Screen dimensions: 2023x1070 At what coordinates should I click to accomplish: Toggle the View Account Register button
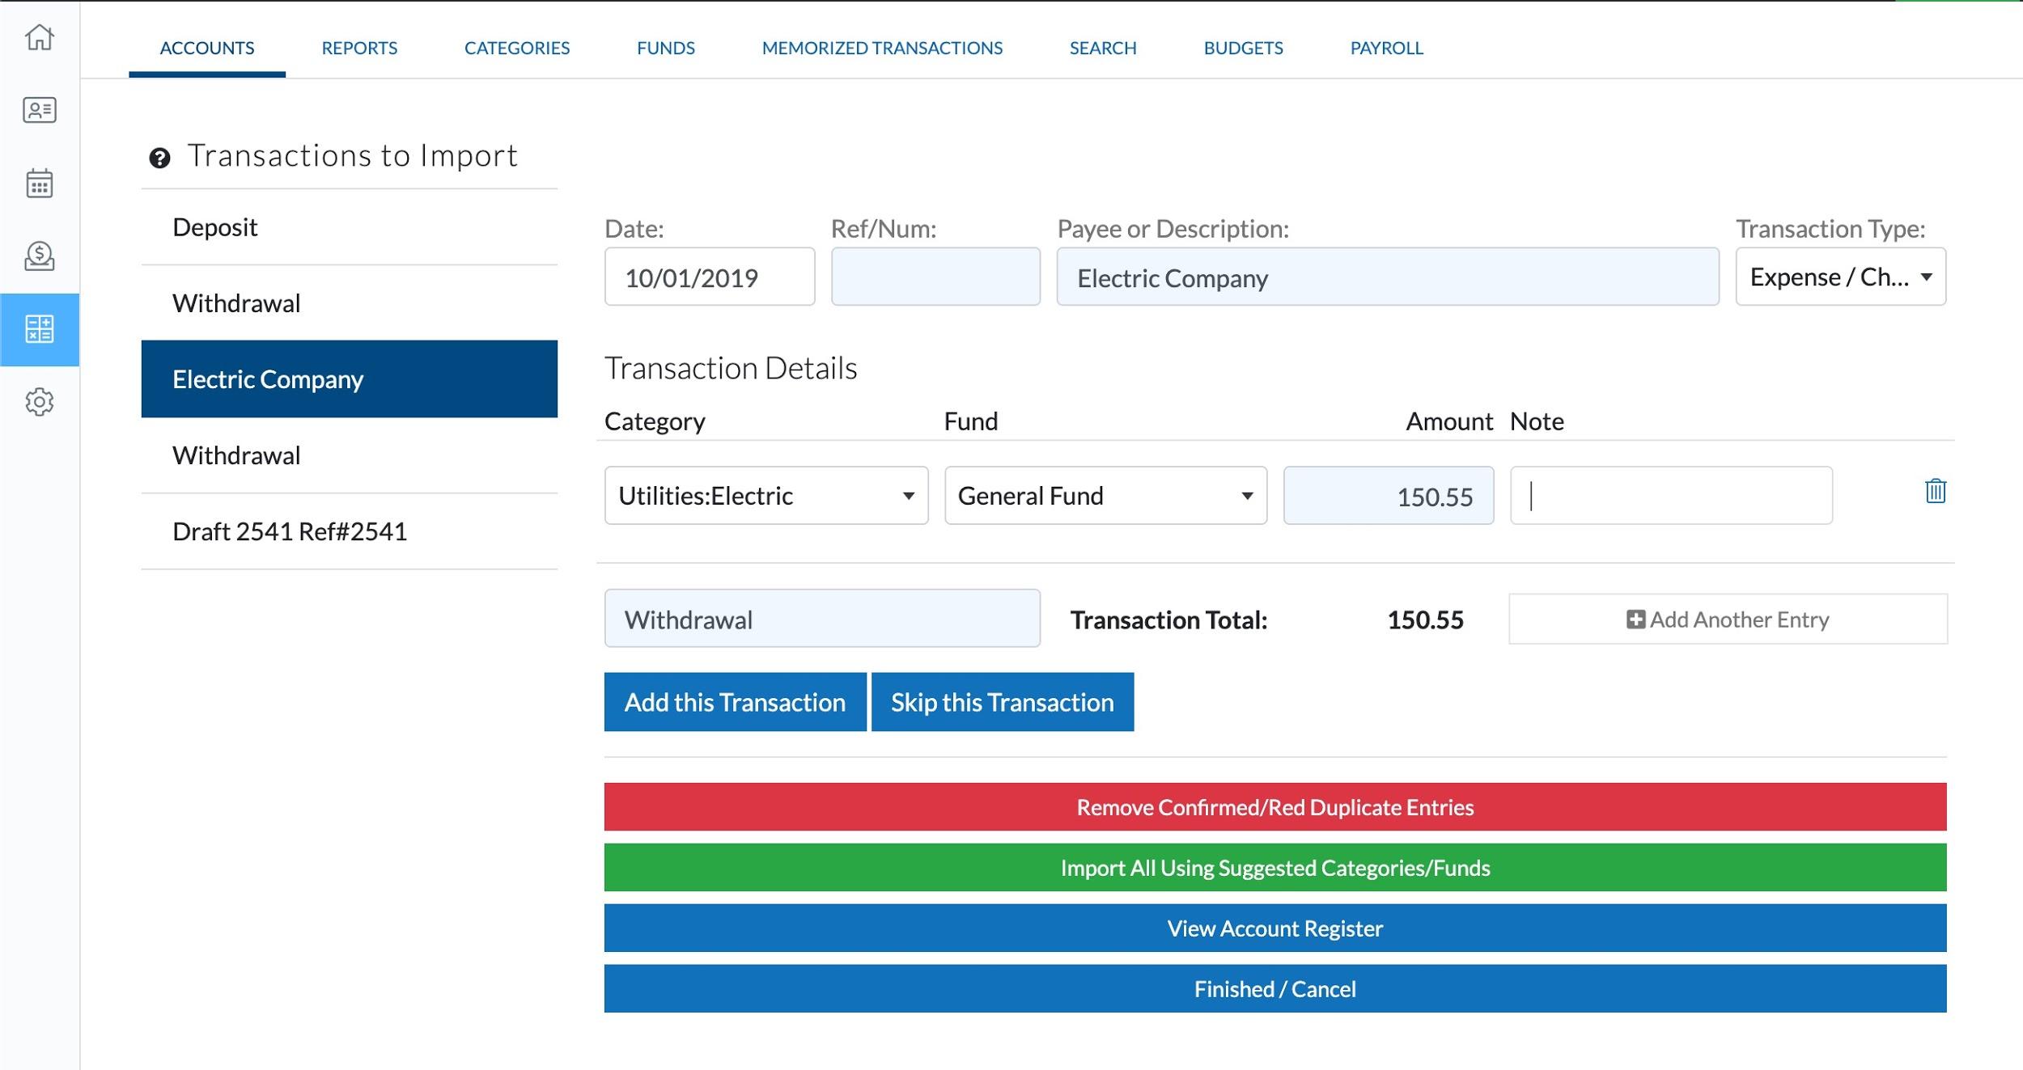[x=1274, y=928]
